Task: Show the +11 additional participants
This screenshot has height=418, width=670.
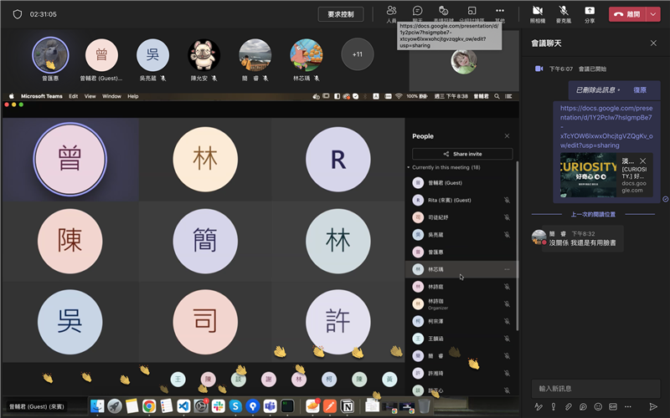Action: (x=358, y=54)
